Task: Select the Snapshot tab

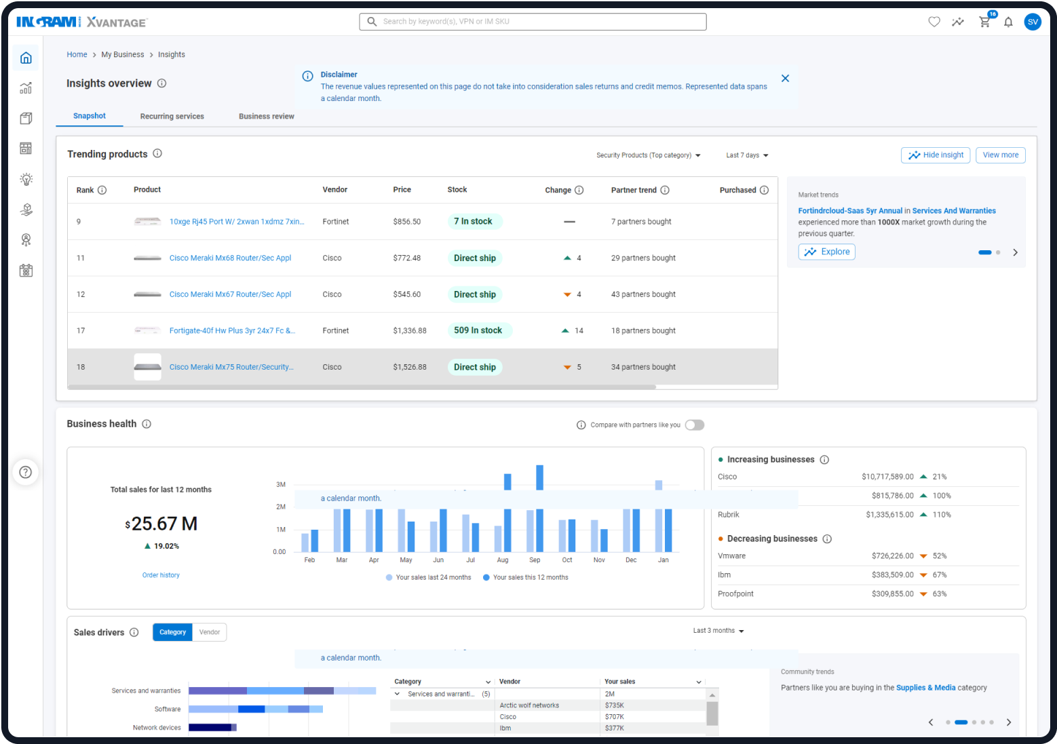Action: click(x=90, y=116)
